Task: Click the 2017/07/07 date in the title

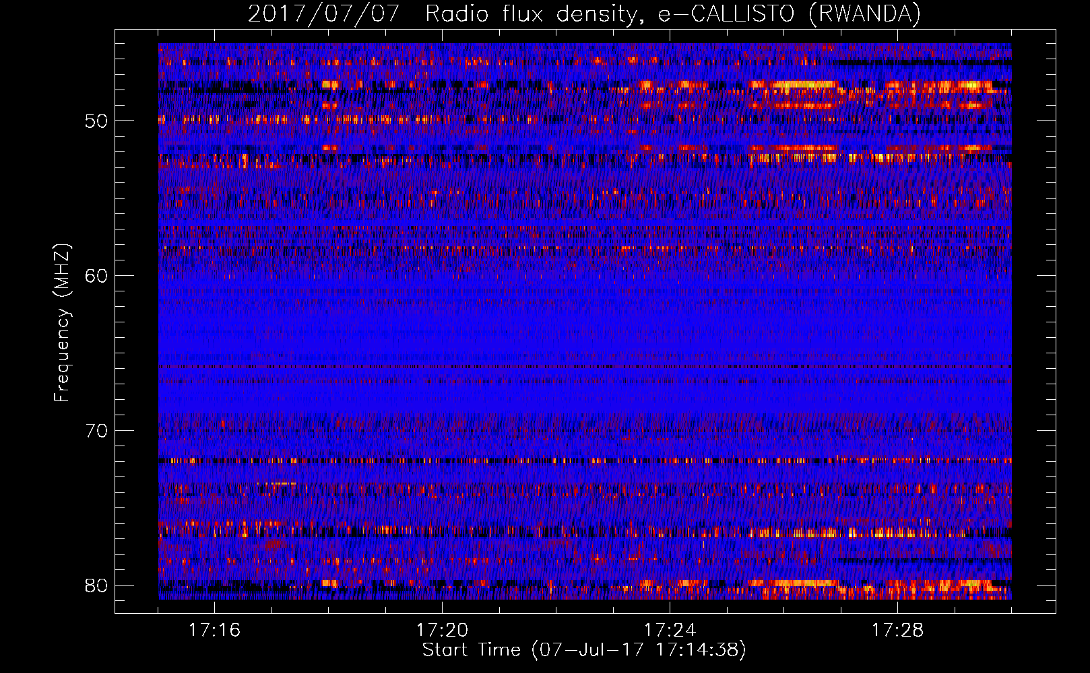Action: (x=324, y=13)
